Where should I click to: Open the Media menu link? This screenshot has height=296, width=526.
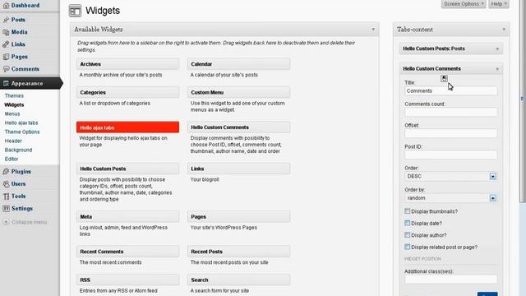[x=19, y=32]
